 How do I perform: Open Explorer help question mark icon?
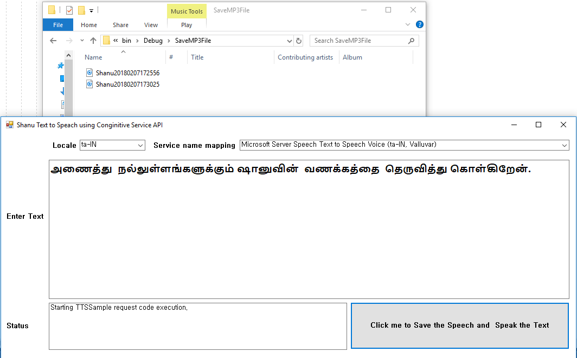[x=420, y=24]
